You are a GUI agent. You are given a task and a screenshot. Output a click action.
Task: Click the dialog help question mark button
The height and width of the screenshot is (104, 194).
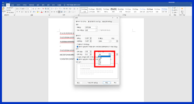[x=113, y=18]
